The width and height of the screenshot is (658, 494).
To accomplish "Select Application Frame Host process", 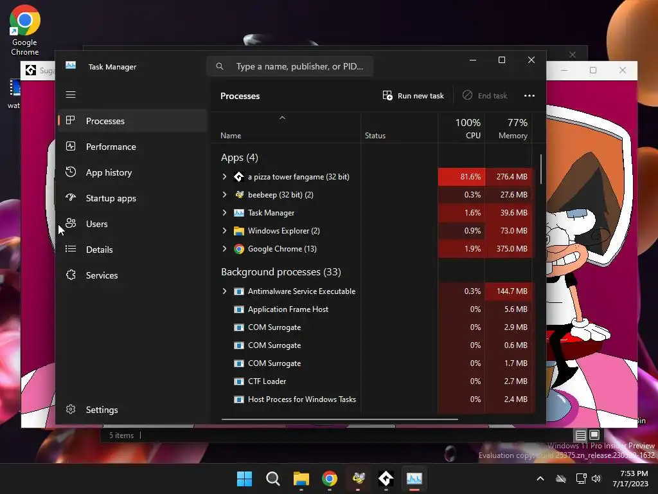I will point(288,309).
